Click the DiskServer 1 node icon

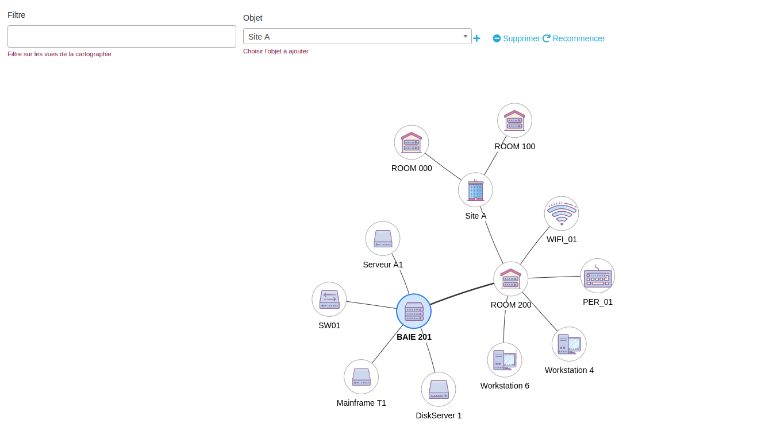click(x=439, y=389)
